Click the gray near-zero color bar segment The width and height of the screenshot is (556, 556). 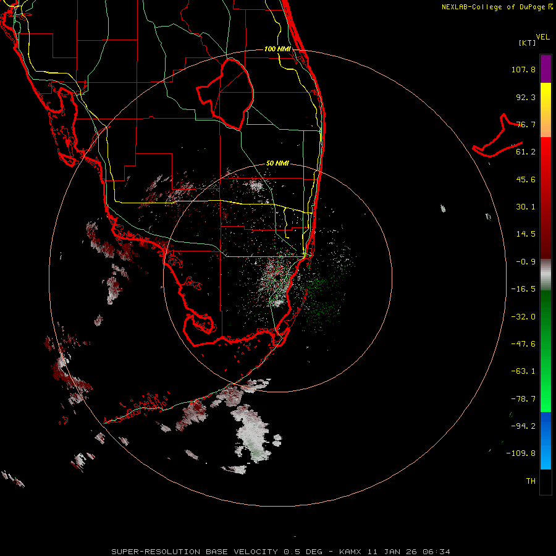coord(545,274)
